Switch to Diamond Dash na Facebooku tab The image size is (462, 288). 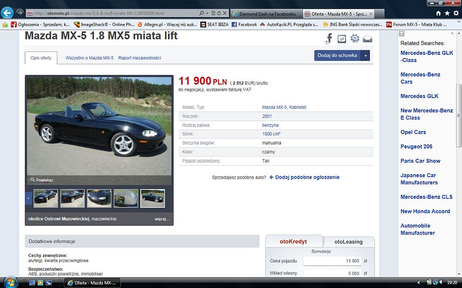[267, 14]
